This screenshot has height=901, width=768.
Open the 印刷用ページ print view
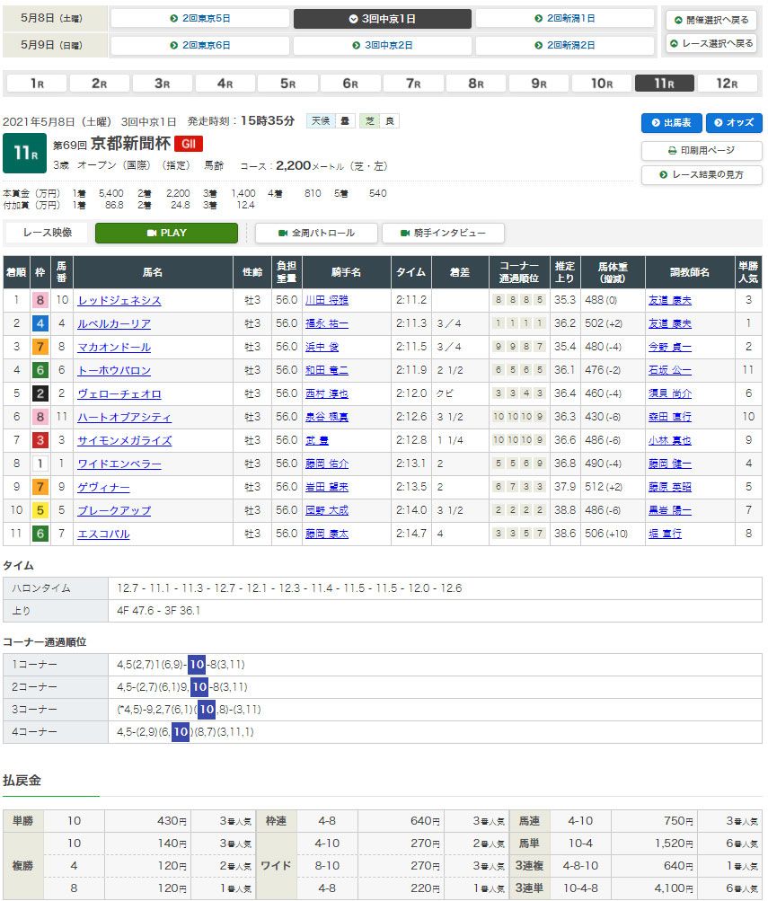(701, 150)
